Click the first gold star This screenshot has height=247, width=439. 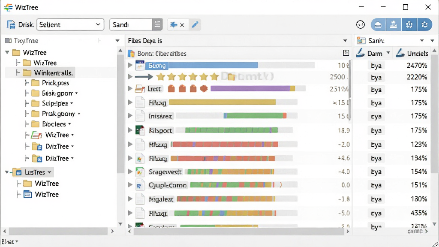[x=160, y=76]
